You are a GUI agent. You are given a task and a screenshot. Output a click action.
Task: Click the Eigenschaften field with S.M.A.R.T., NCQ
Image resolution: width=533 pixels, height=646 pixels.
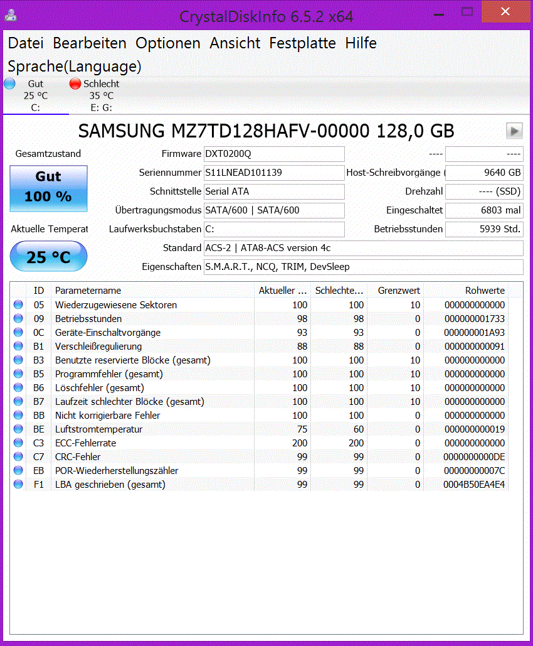click(x=364, y=267)
